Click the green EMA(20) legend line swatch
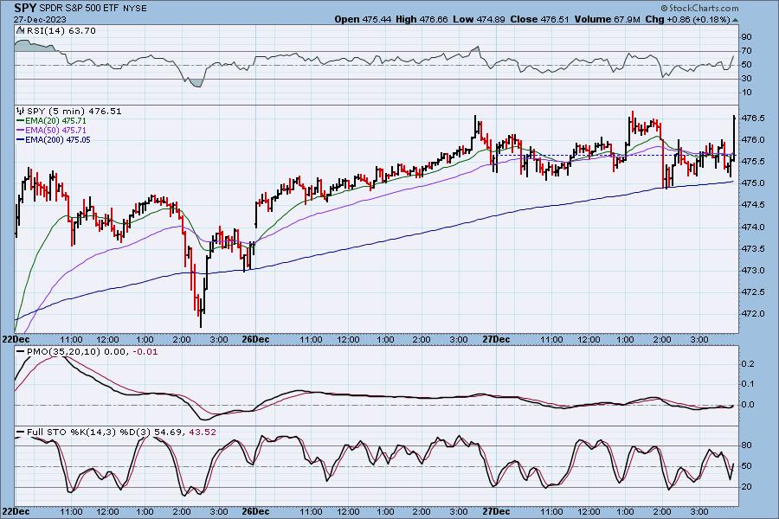The image size is (779, 519). (21, 121)
